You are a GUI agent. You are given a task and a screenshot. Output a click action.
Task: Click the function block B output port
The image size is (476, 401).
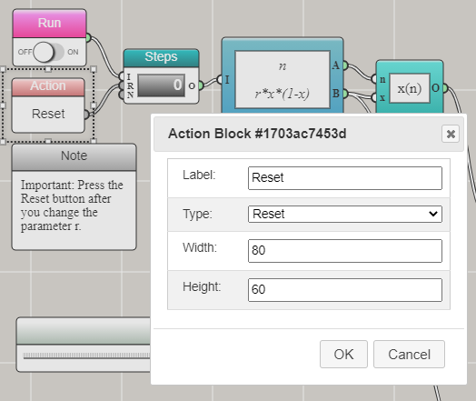pyautogui.click(x=345, y=94)
